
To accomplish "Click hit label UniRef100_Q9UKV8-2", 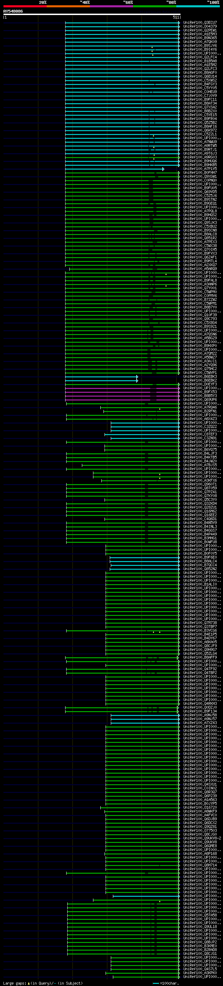I will click(x=202, y=838).
